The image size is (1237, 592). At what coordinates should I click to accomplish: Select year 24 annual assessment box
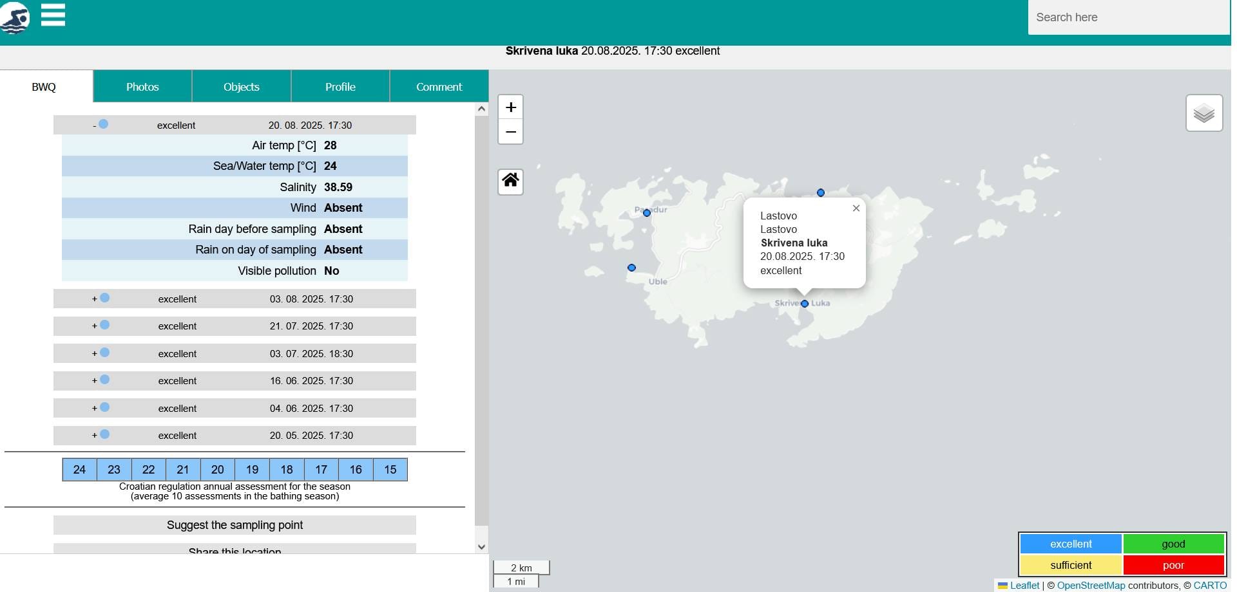point(79,470)
